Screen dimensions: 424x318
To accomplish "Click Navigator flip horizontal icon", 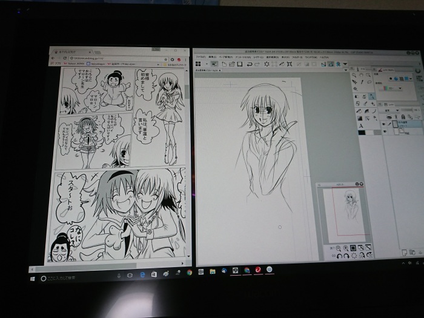I will (x=362, y=255).
